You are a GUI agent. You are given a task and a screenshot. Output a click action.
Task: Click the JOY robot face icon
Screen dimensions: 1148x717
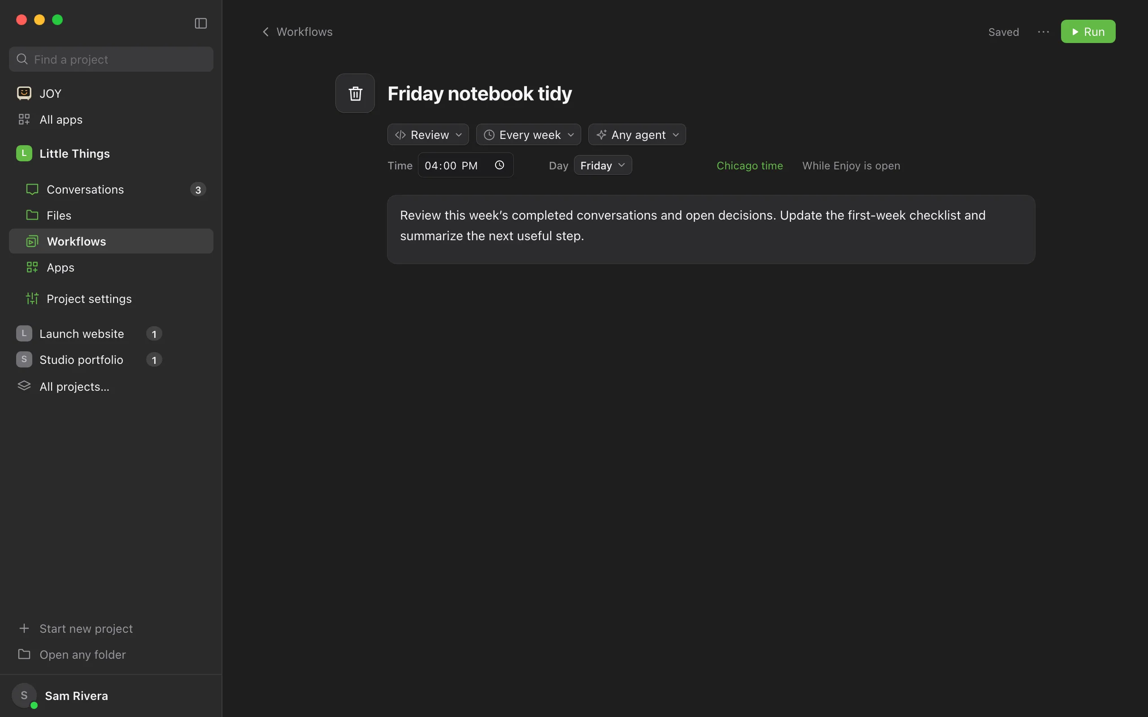click(x=24, y=93)
